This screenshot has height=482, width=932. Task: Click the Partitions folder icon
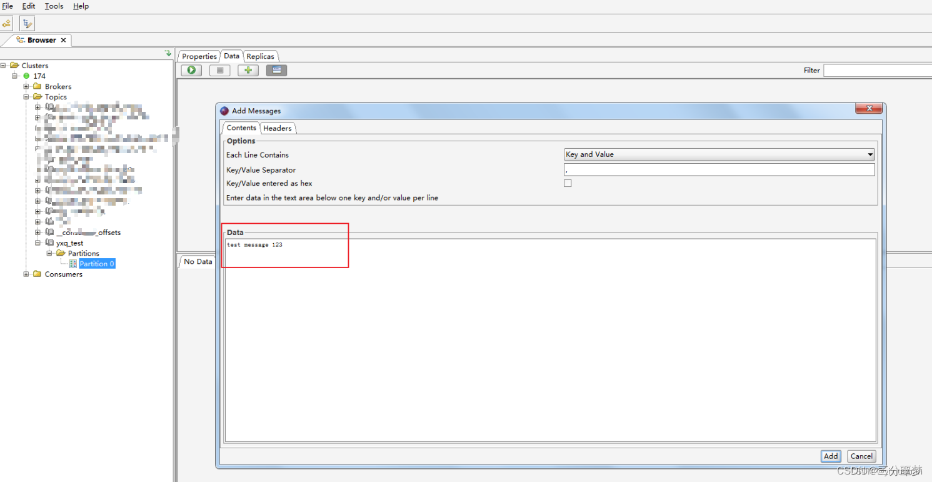point(61,253)
